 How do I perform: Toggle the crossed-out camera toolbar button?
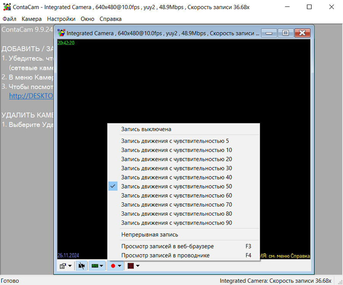click(x=82, y=266)
